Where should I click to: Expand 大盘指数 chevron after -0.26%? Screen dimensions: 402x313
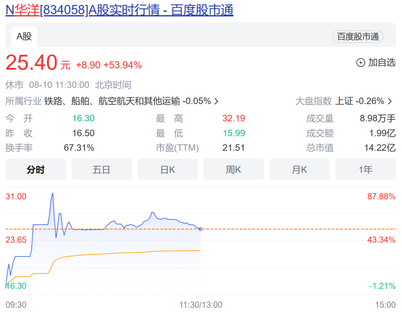[x=390, y=101]
